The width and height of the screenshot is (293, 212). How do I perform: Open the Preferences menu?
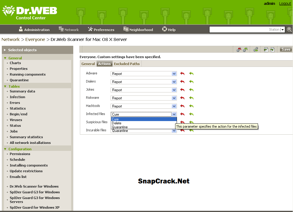101,30
